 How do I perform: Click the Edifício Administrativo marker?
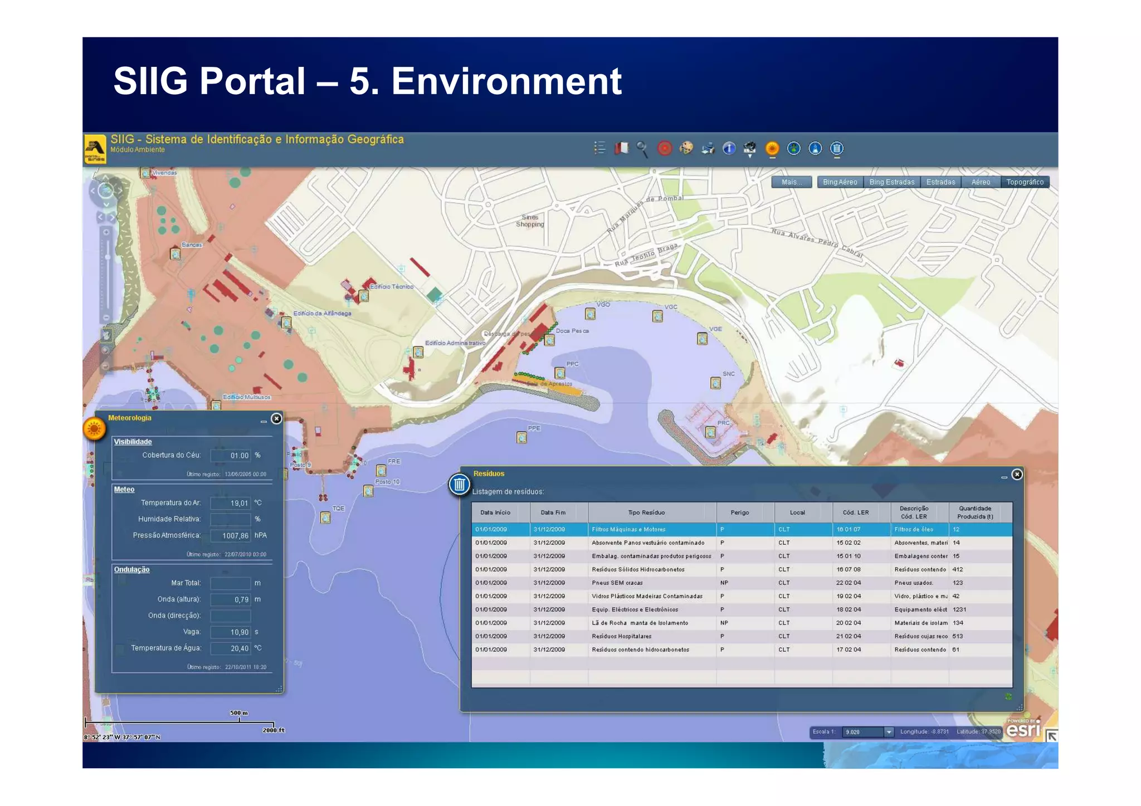click(418, 352)
